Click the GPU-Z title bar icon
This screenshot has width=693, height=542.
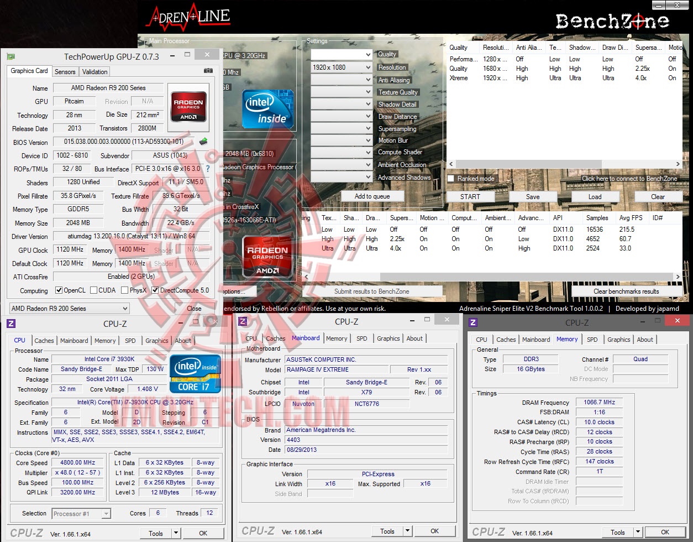10,56
